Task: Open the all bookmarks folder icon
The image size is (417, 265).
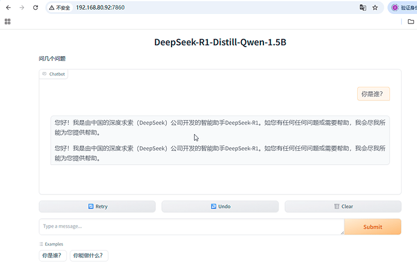Action: (x=411, y=21)
